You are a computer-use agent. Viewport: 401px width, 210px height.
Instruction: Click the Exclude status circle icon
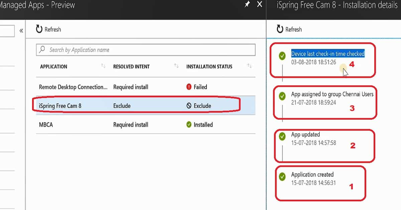[x=189, y=106]
